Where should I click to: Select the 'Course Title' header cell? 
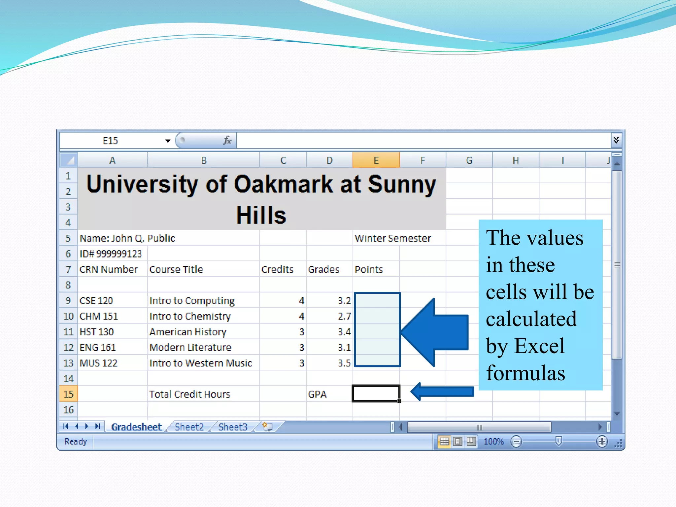pyautogui.click(x=204, y=269)
